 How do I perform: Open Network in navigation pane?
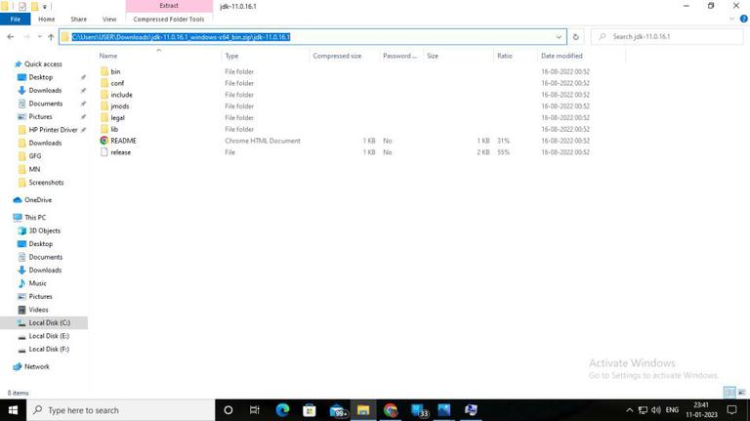coord(37,366)
